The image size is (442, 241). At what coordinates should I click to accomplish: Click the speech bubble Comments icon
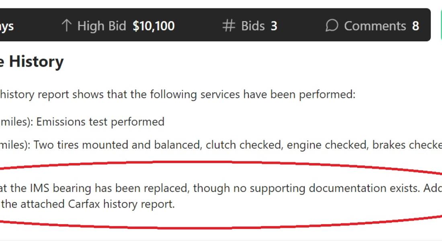[x=332, y=25]
